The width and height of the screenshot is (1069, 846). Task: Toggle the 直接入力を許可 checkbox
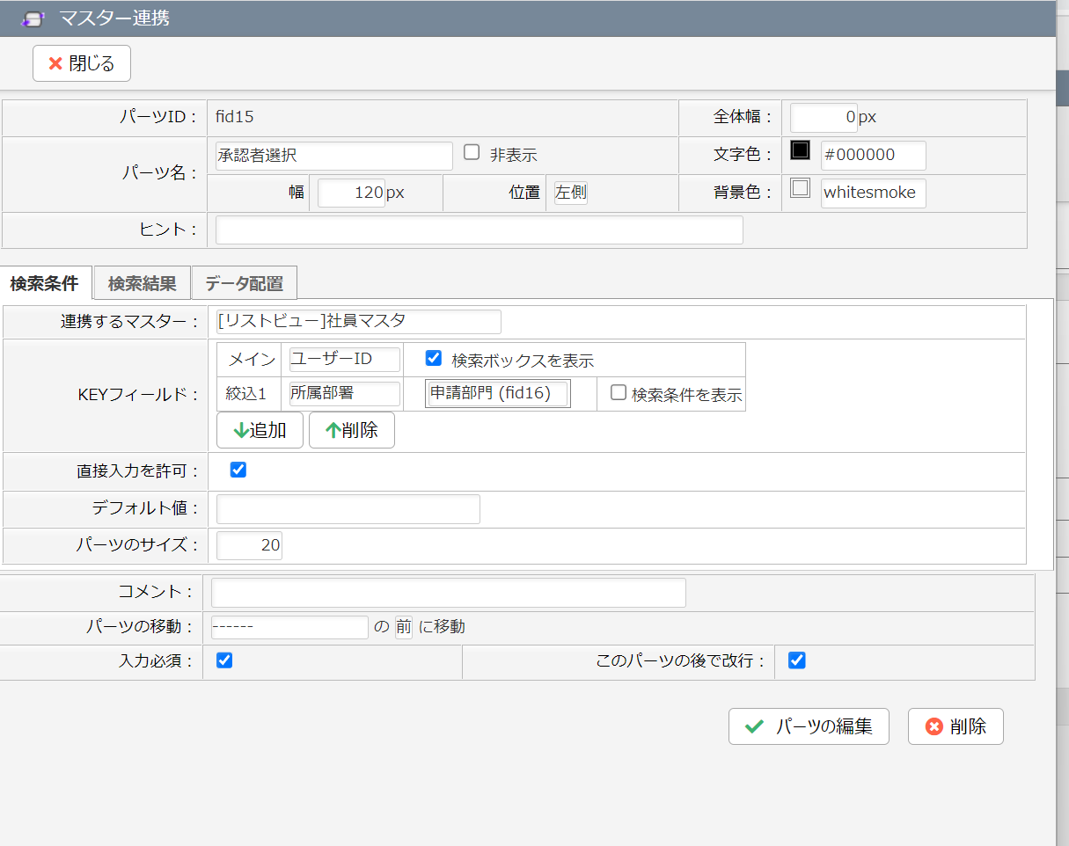click(238, 470)
